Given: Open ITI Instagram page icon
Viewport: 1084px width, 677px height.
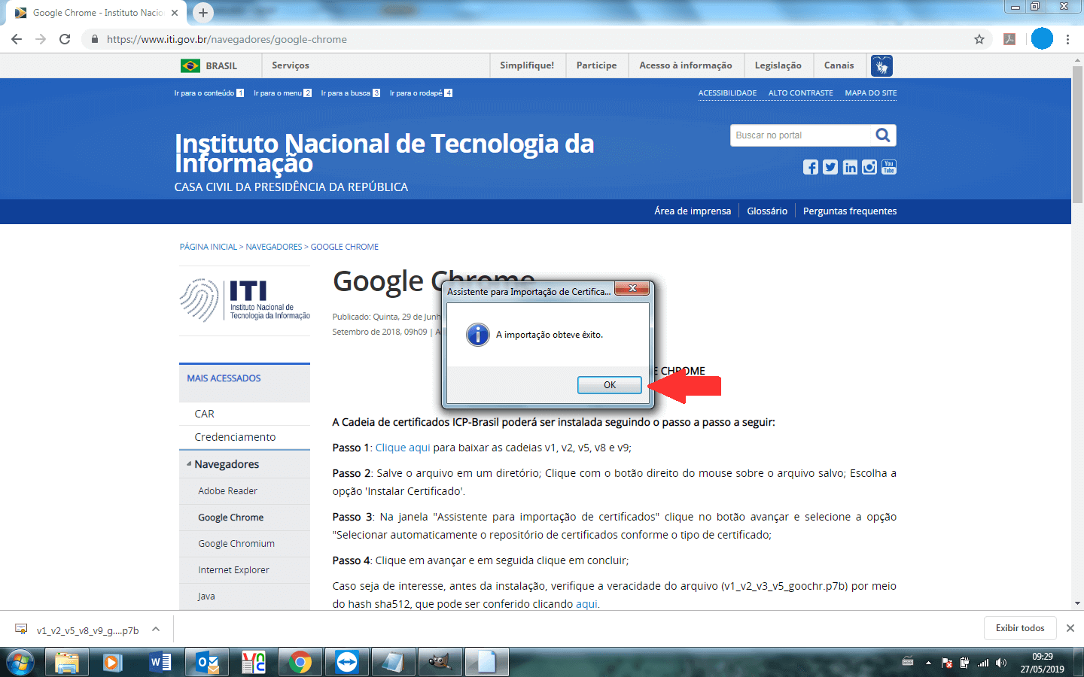Looking at the screenshot, I should click(869, 167).
